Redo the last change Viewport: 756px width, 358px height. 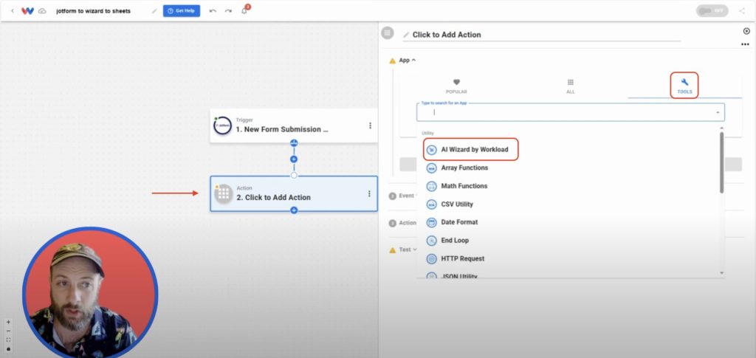pyautogui.click(x=228, y=10)
